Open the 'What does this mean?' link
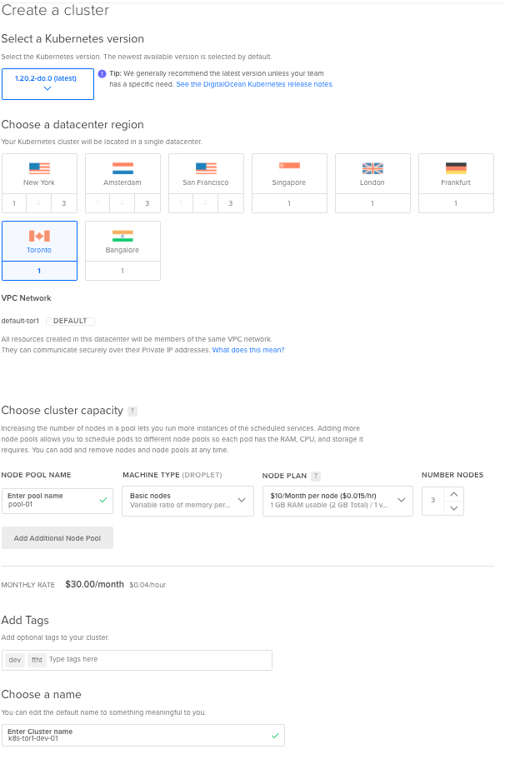 coord(248,350)
